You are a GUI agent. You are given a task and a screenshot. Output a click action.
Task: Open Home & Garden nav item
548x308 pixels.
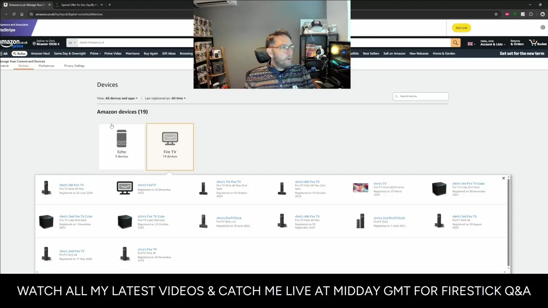click(x=444, y=53)
